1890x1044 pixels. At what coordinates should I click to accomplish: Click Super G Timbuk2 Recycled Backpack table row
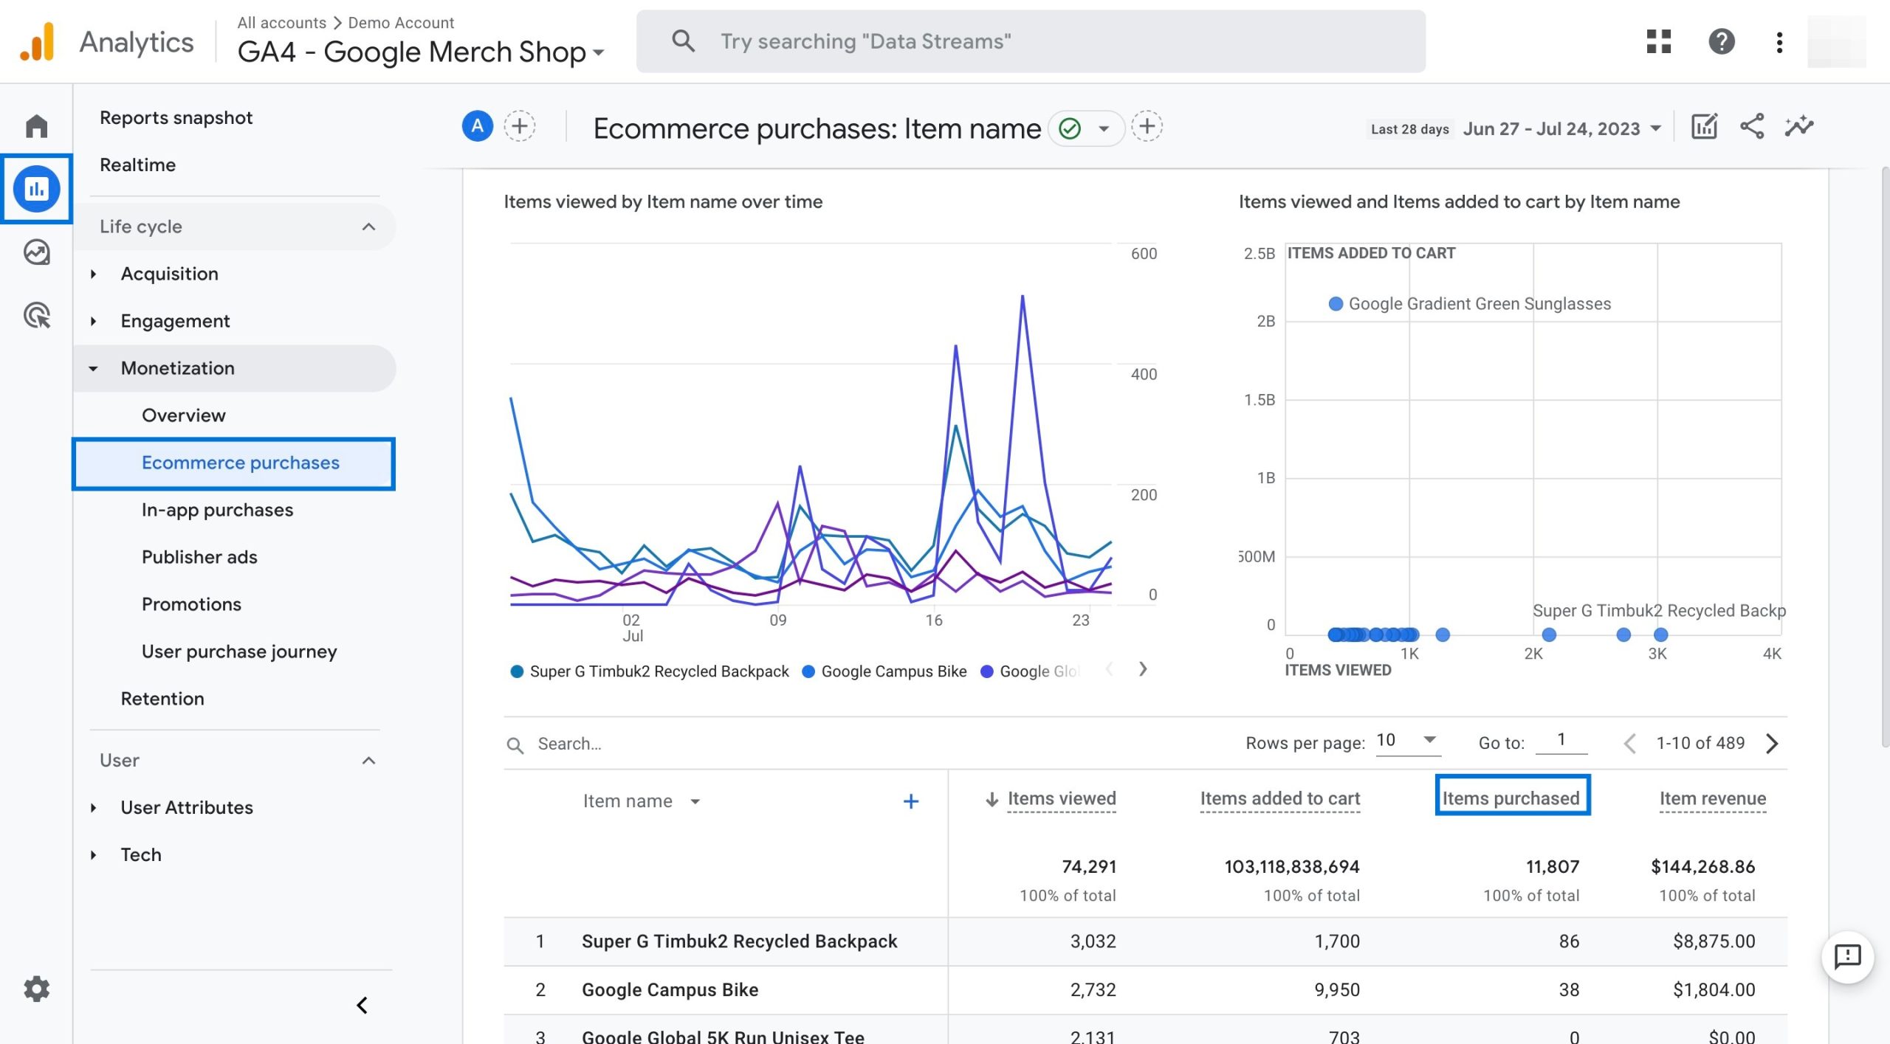1145,941
